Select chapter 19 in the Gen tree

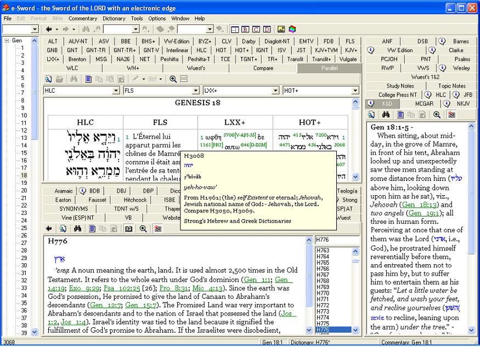coord(24,183)
